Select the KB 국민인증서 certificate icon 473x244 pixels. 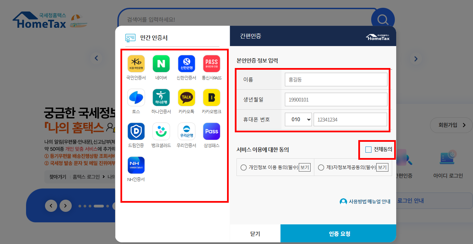(136, 64)
